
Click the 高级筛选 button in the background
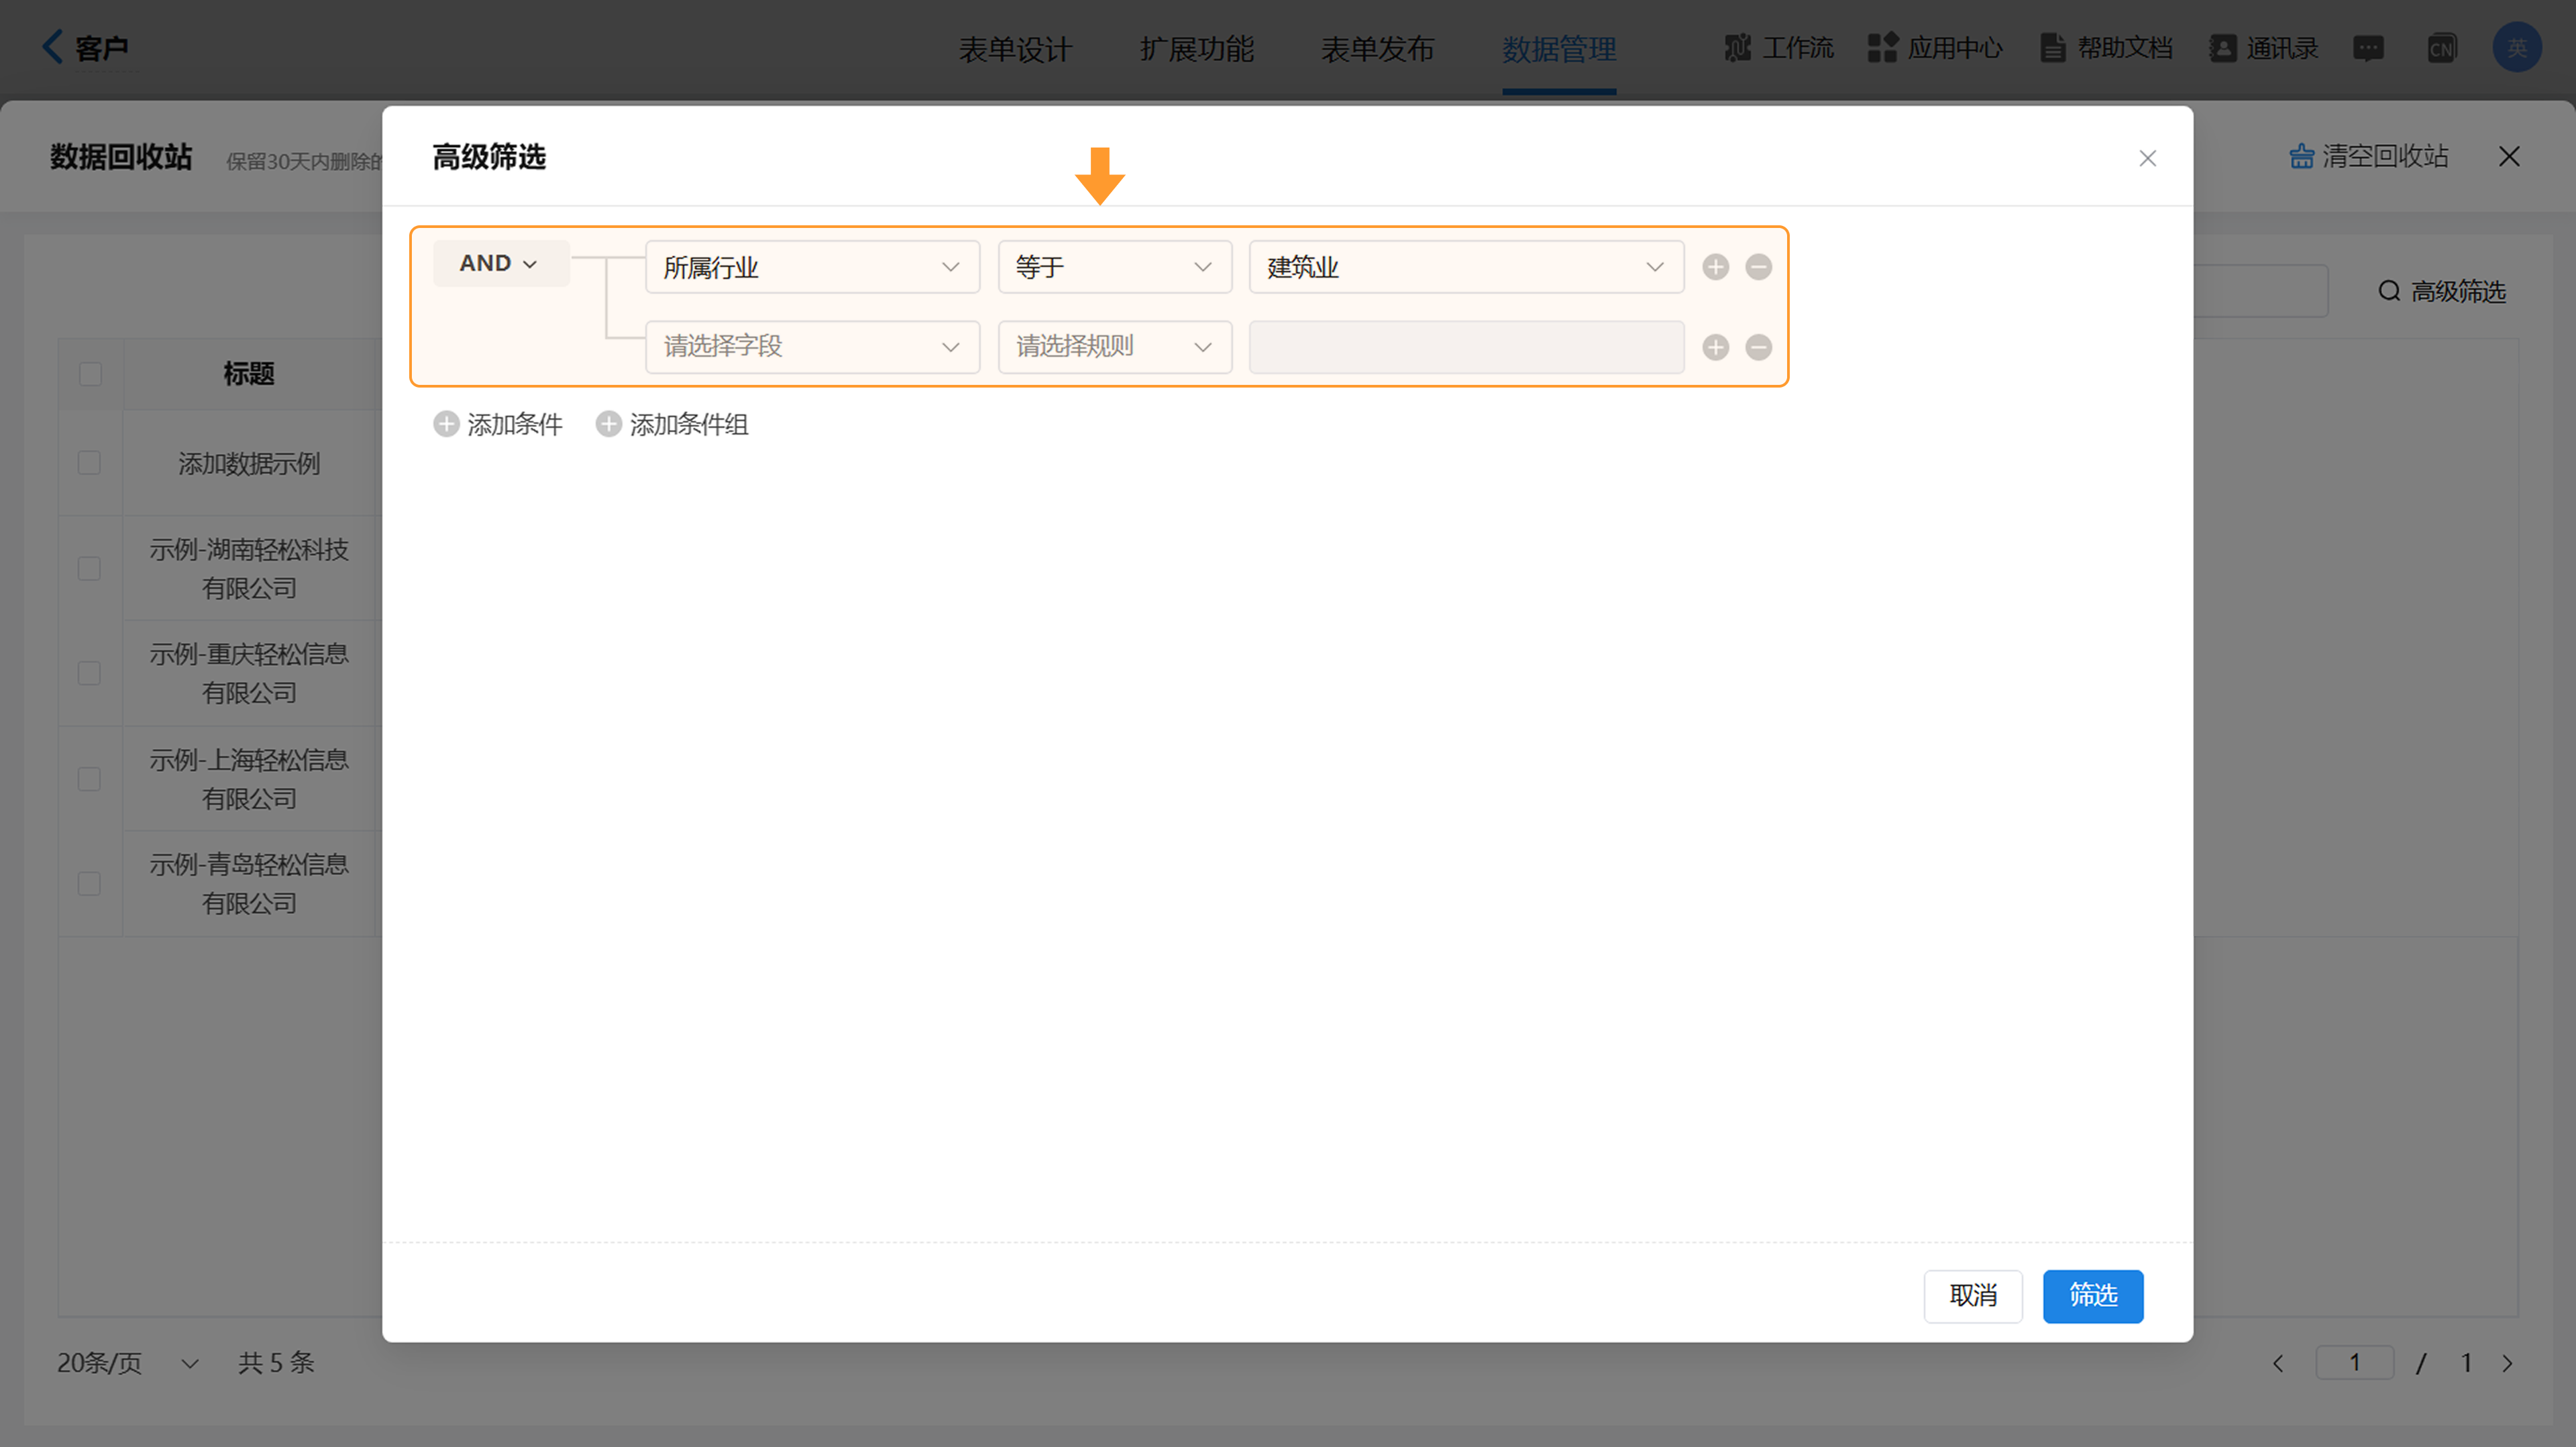click(2441, 291)
